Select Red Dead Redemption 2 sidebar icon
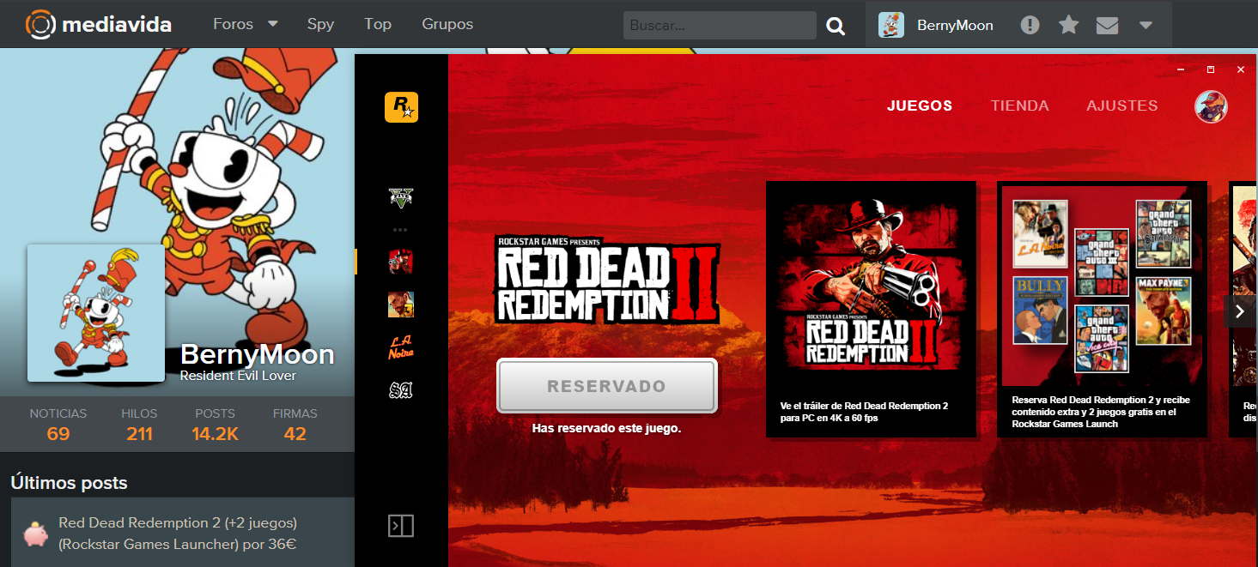 pyautogui.click(x=401, y=262)
